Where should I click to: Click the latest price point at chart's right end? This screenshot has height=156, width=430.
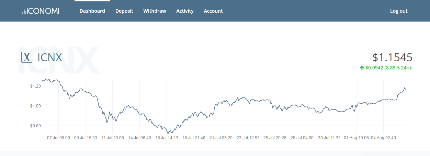pos(406,90)
